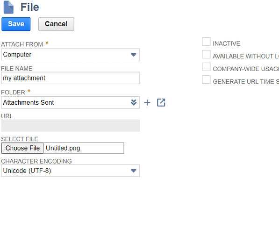Click the blue File document icon
This screenshot has width=279, height=236.
pyautogui.click(x=8, y=7)
